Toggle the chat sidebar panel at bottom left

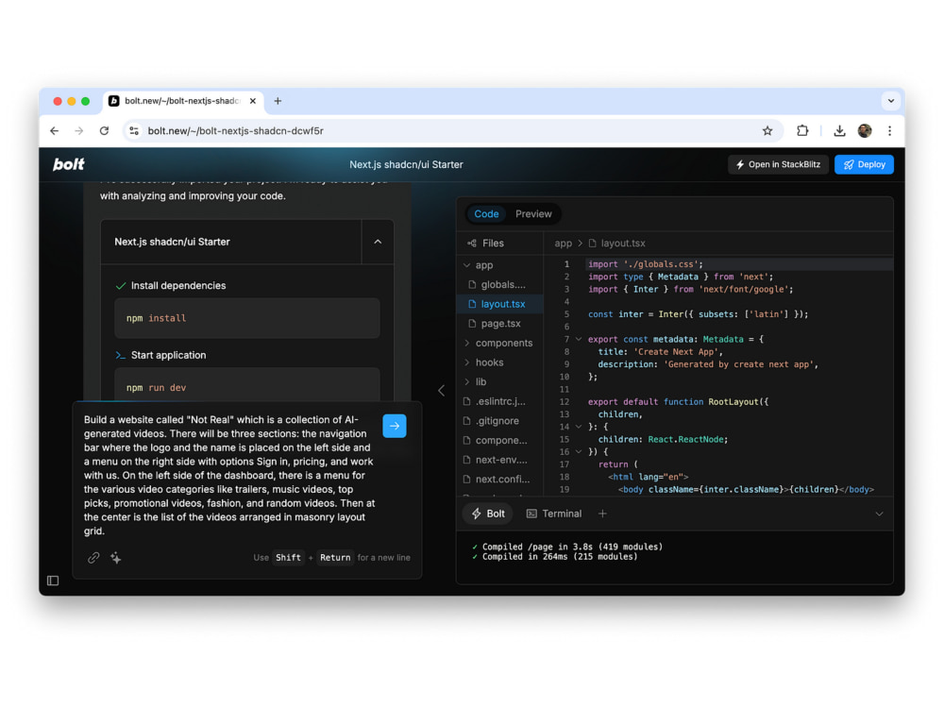(54, 581)
